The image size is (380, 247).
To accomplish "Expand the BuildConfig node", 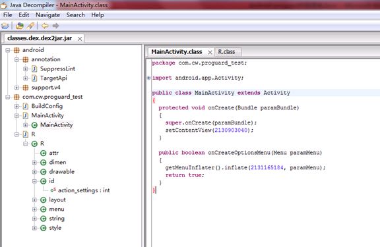I will (x=16, y=106).
